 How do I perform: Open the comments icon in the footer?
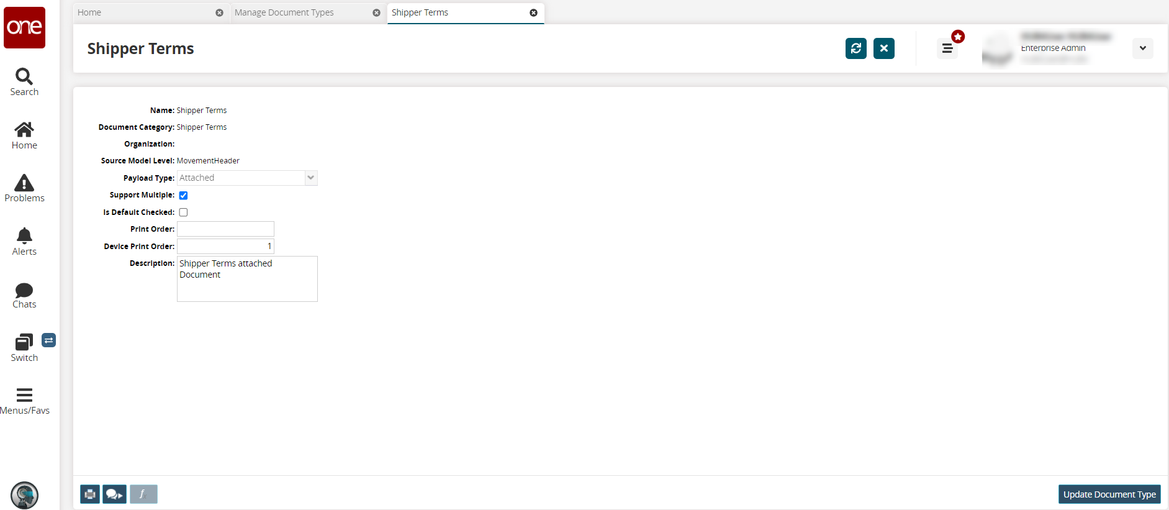115,494
